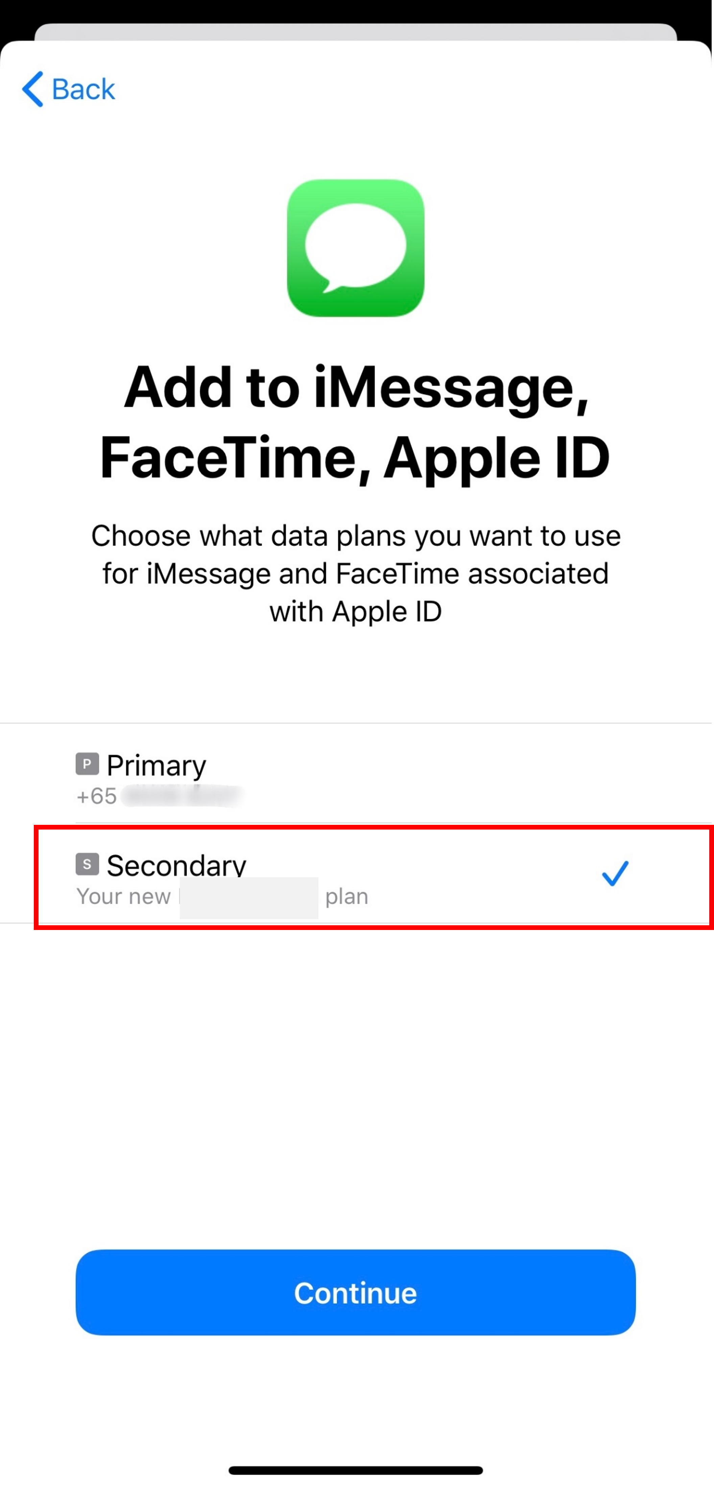Tap the word "plan" in Secondary subtitle

click(347, 896)
